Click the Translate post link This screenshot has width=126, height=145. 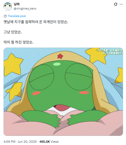(17, 16)
